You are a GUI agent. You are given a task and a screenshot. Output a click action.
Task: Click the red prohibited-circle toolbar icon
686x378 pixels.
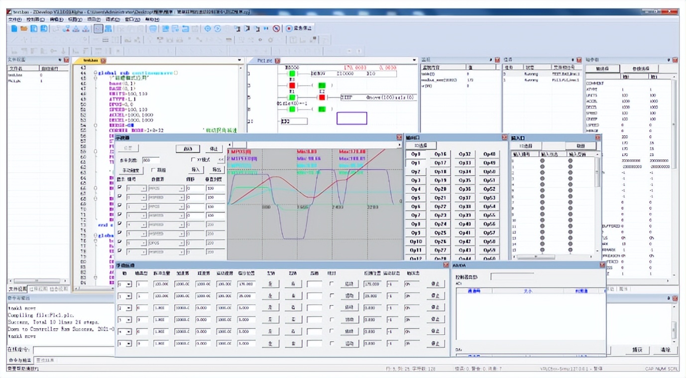pos(276,29)
